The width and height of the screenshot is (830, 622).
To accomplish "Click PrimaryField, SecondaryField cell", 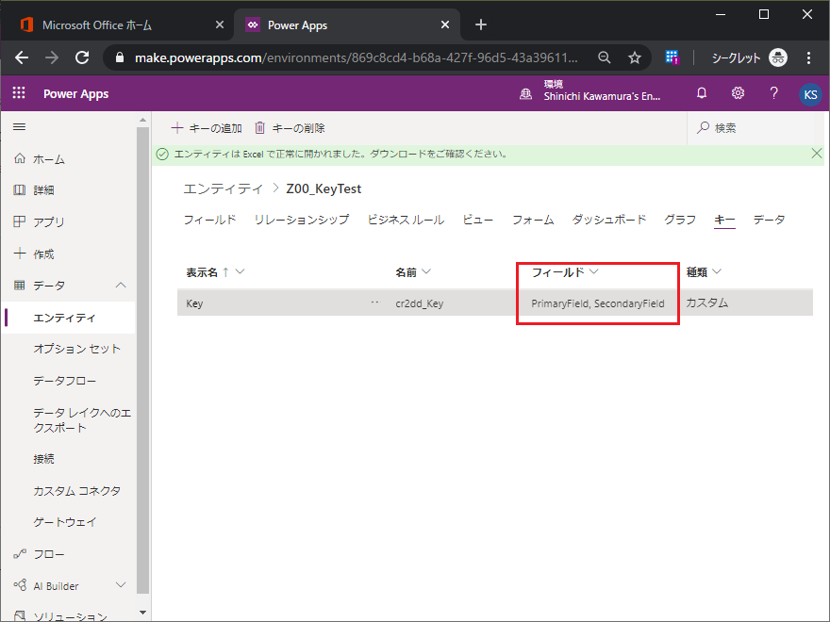I will [x=598, y=303].
